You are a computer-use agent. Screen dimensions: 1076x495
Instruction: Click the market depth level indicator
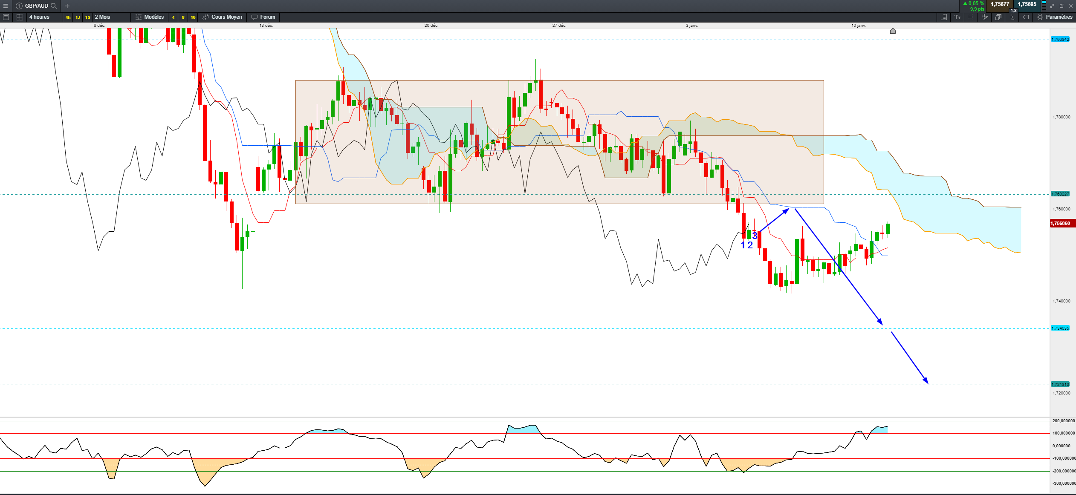[x=1044, y=6]
